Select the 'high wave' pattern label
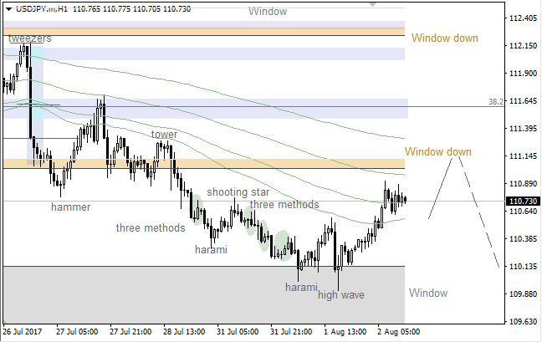Viewport: 542px width, 342px height. coord(341,294)
